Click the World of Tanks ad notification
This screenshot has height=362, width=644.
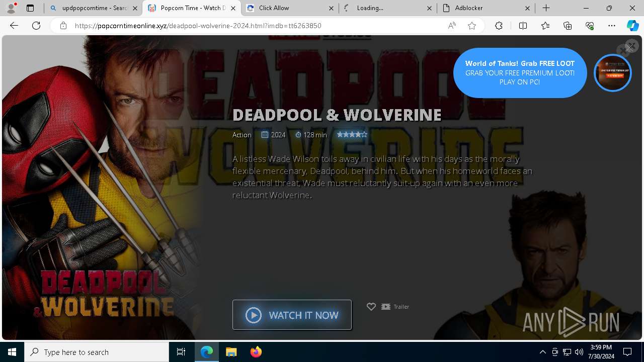pos(520,73)
